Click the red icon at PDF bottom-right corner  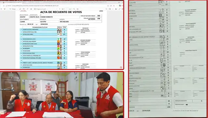tap(121, 67)
